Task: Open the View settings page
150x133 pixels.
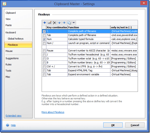Action: 8,19
